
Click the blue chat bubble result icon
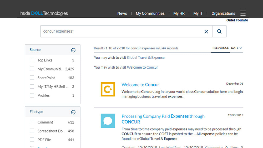pos(108,121)
